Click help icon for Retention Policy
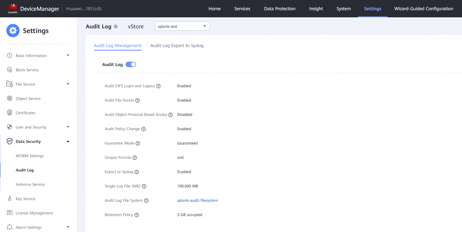The width and height of the screenshot is (462, 232). click(137, 215)
